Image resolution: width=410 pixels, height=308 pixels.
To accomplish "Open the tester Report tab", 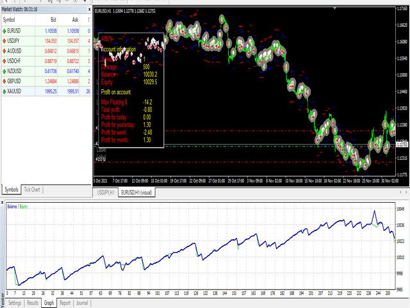I will pos(65,303).
